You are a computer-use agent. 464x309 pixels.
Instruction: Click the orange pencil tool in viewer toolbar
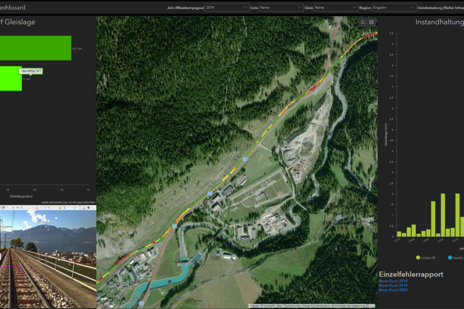33,208
